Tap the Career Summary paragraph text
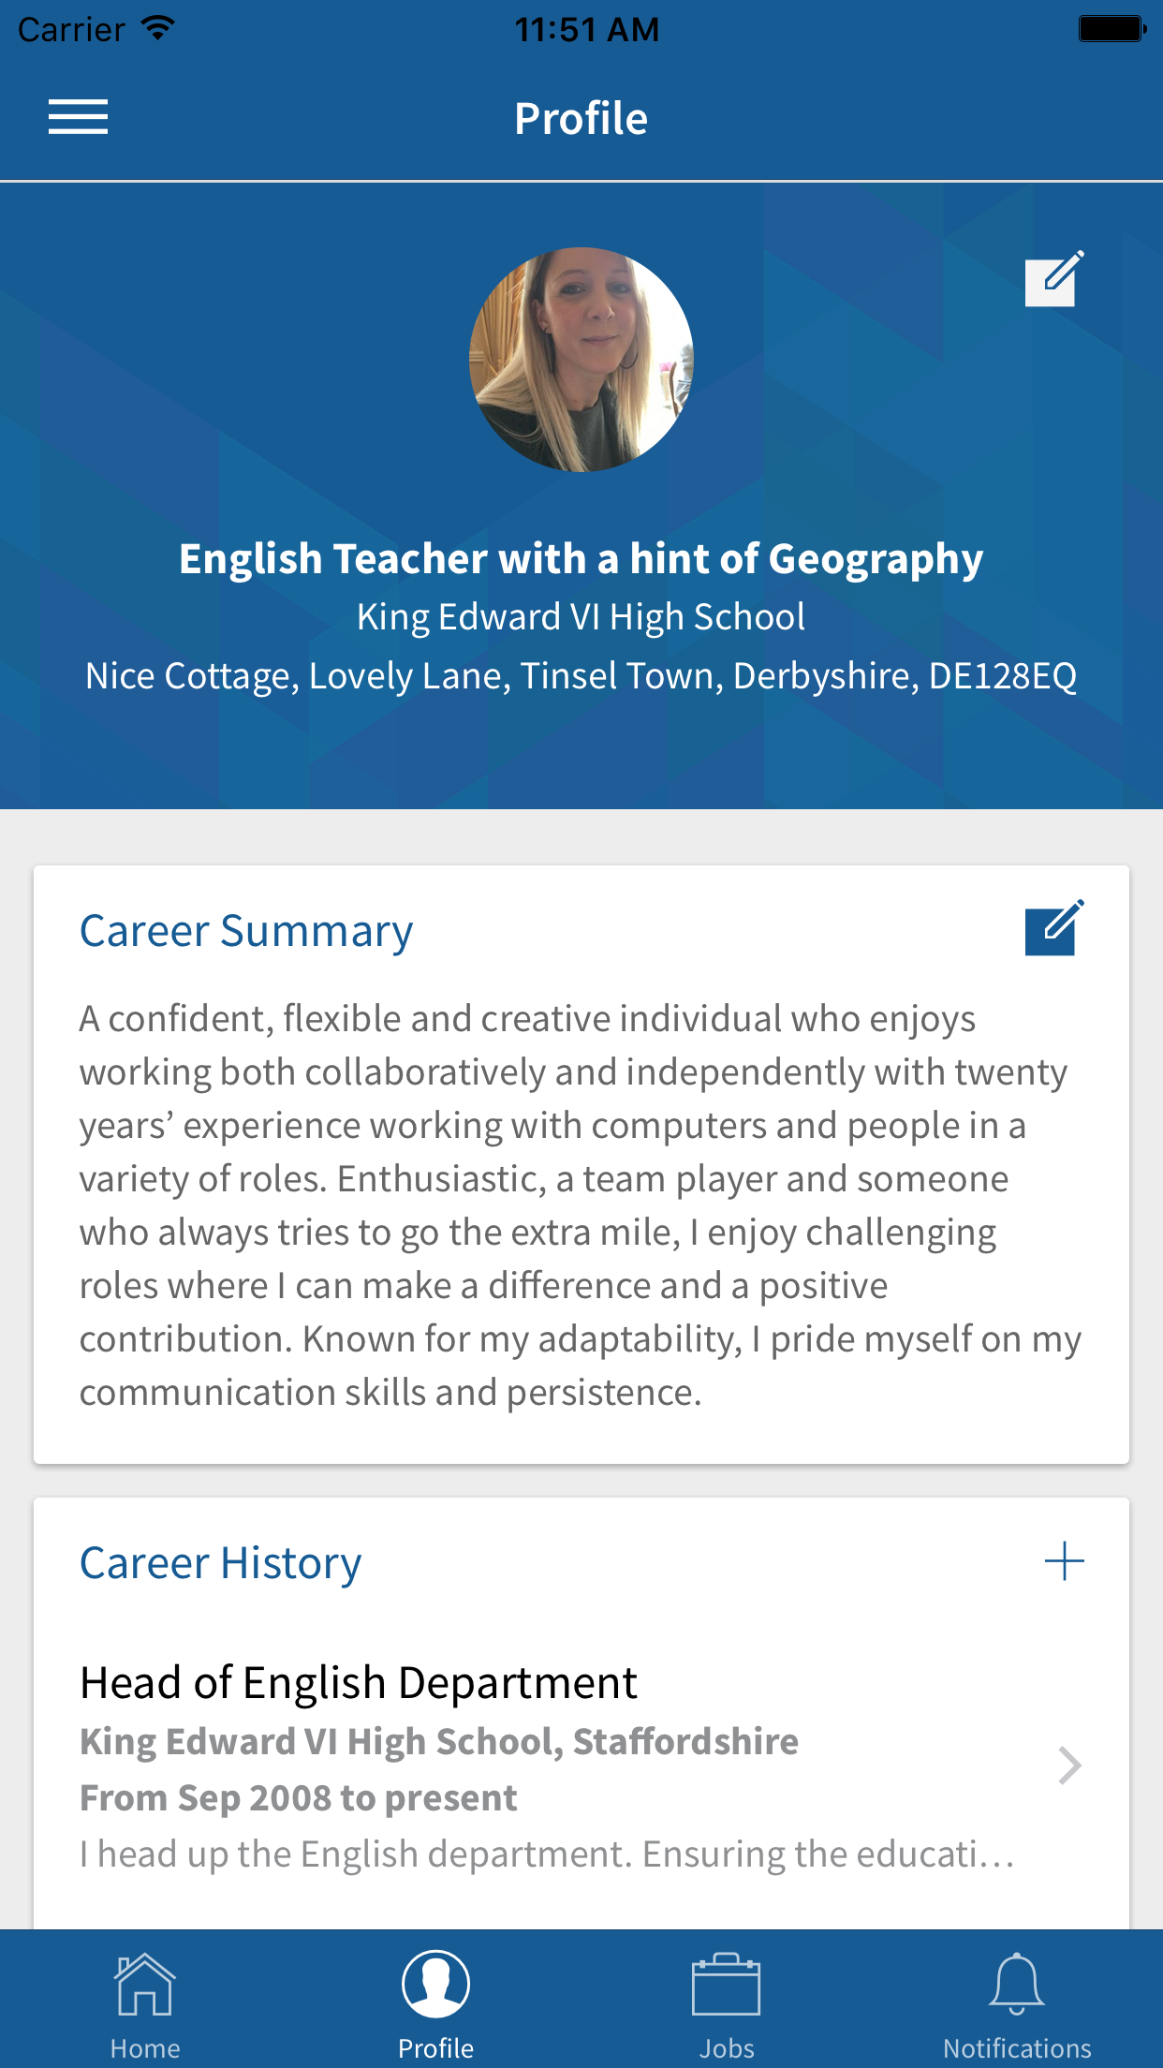1163x2068 pixels. point(579,1204)
